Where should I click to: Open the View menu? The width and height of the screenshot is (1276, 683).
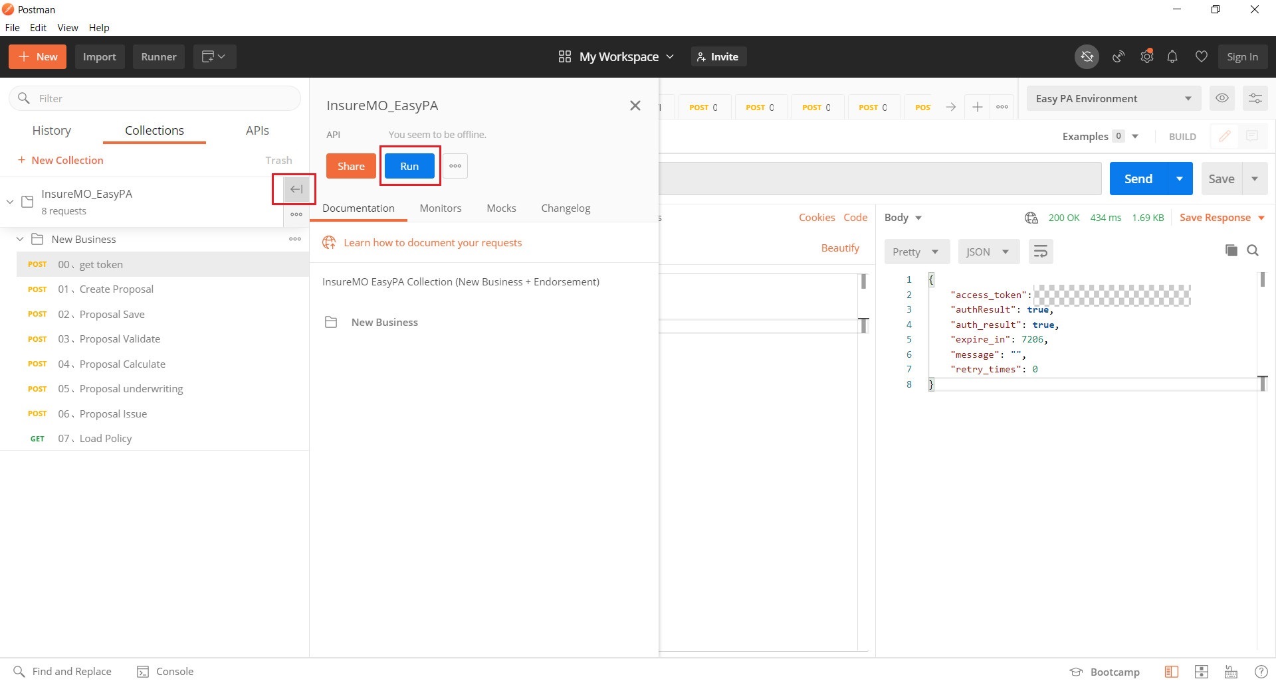click(68, 28)
